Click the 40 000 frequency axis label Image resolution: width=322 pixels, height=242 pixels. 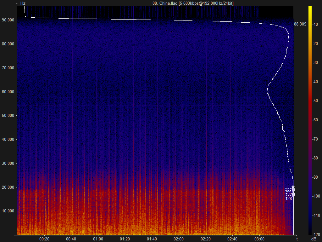pos(8,139)
